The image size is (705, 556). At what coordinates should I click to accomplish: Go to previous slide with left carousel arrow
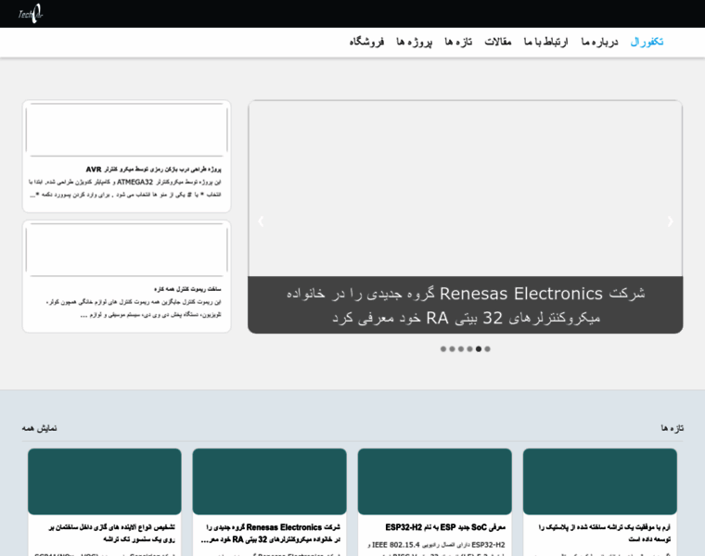[261, 221]
